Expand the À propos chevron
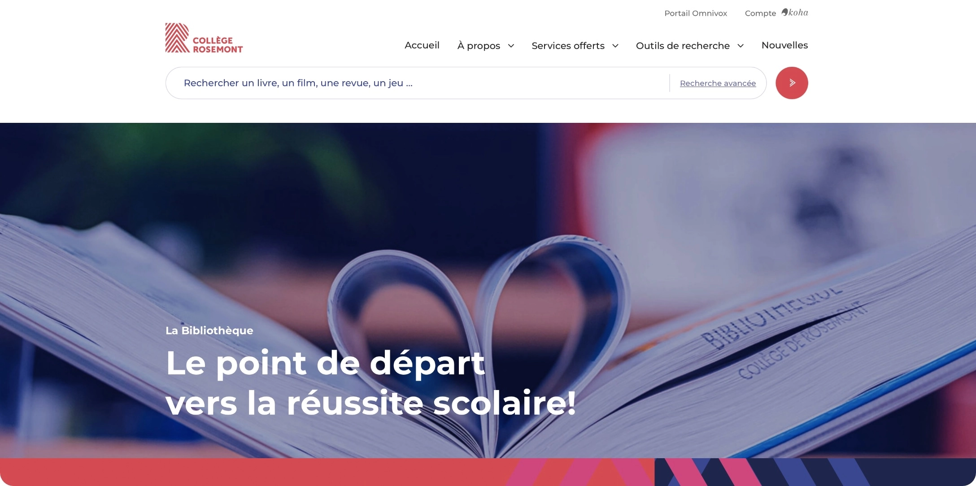976x486 pixels. click(x=511, y=46)
